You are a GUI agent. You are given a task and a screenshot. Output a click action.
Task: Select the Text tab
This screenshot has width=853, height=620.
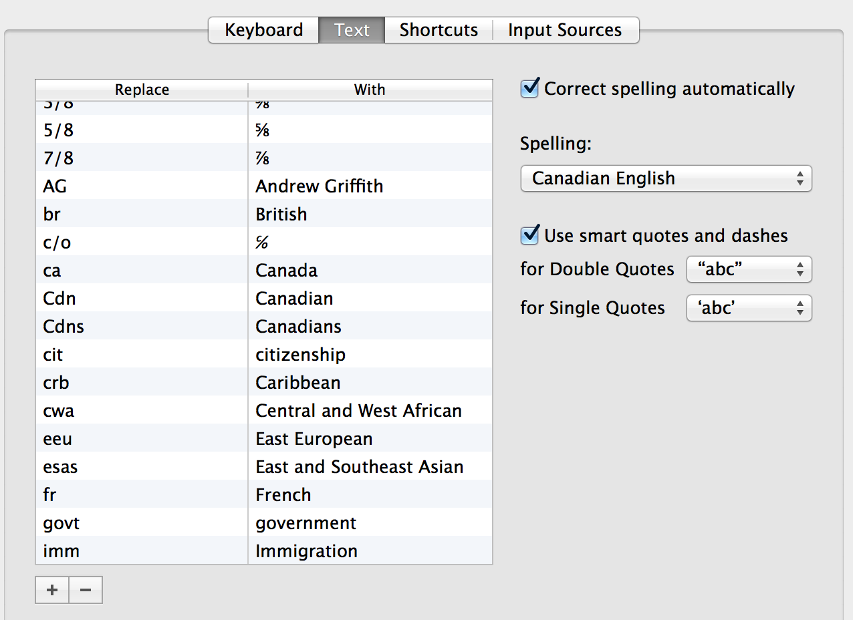point(352,30)
